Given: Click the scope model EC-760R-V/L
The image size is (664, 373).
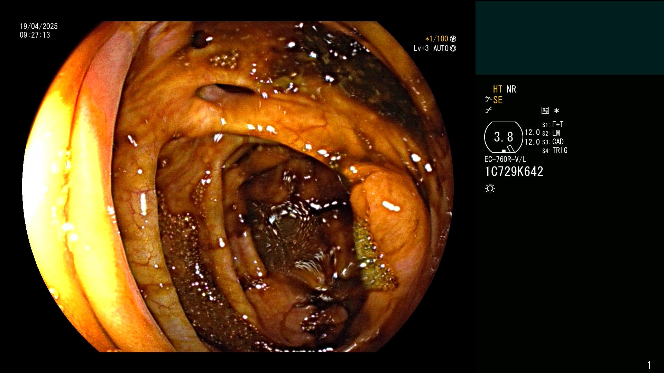Looking at the screenshot, I should point(505,159).
